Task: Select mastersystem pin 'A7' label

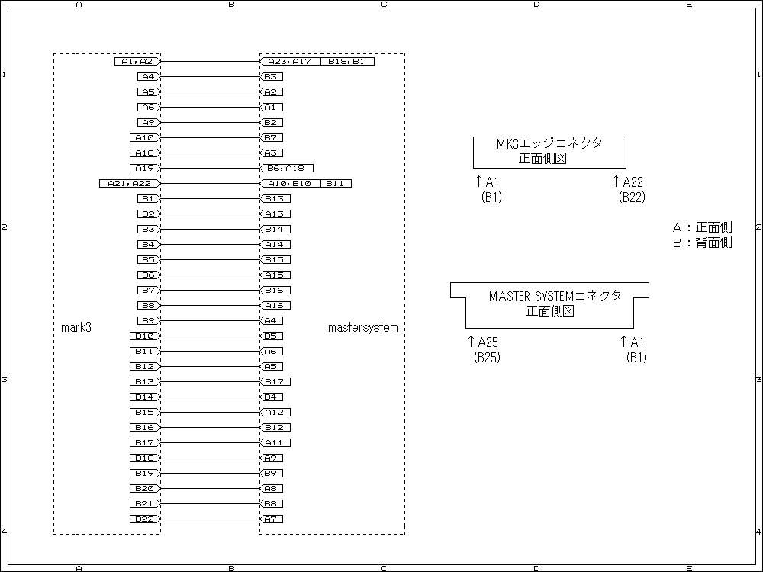Action: 271,519
